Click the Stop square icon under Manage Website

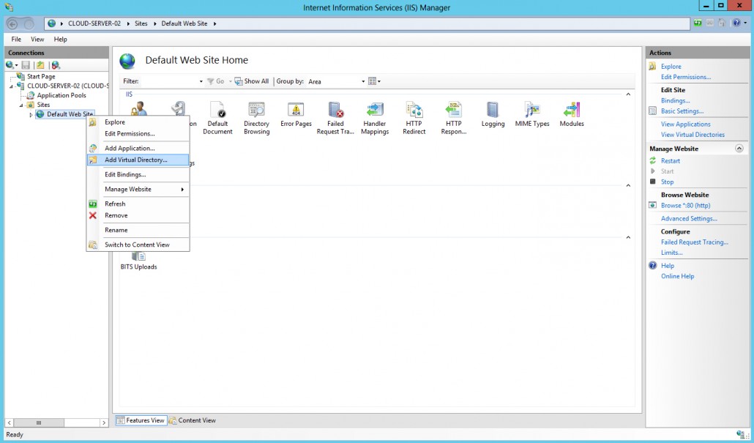point(652,182)
